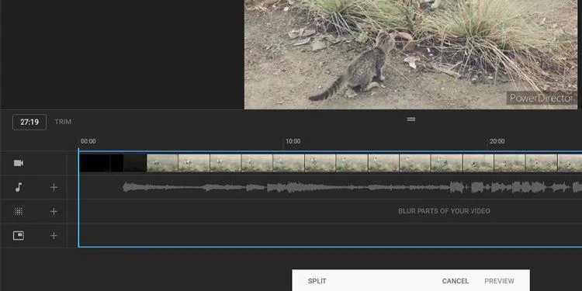Cancel the trim operation

pyautogui.click(x=455, y=281)
